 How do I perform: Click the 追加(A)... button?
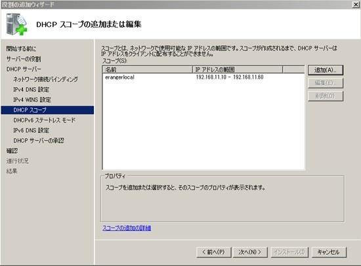(x=326, y=70)
